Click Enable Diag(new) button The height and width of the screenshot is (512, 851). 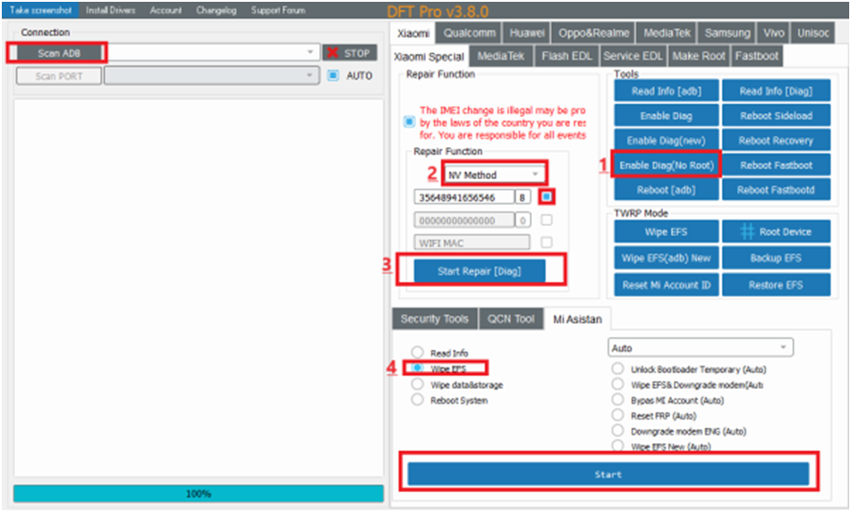[667, 140]
